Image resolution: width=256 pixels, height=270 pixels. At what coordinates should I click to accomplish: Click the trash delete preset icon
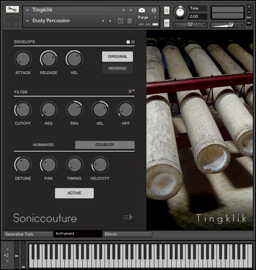tap(130, 20)
